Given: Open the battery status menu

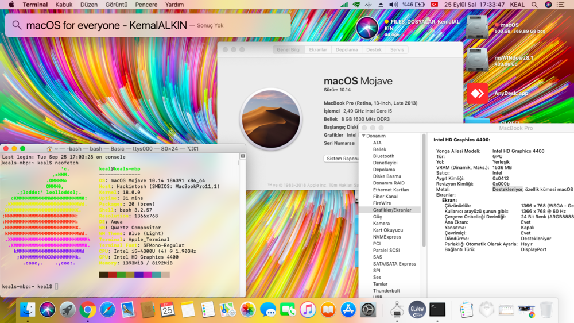Looking at the screenshot, I should pyautogui.click(x=420, y=5).
